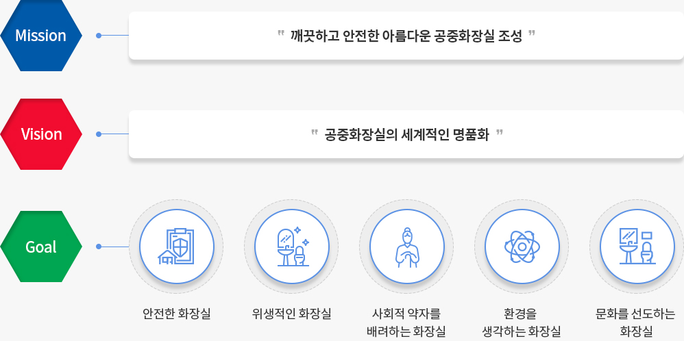Click the vision statement '공중화장실의 세계적인 명품화'
The image size is (684, 341).
click(x=406, y=134)
